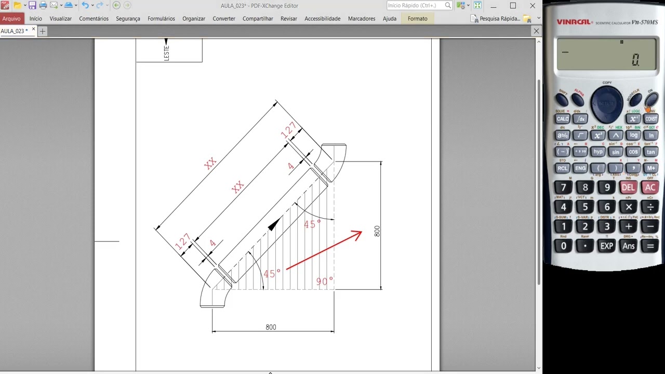Click the calculator x² key
The image size is (665, 374).
[598, 136]
